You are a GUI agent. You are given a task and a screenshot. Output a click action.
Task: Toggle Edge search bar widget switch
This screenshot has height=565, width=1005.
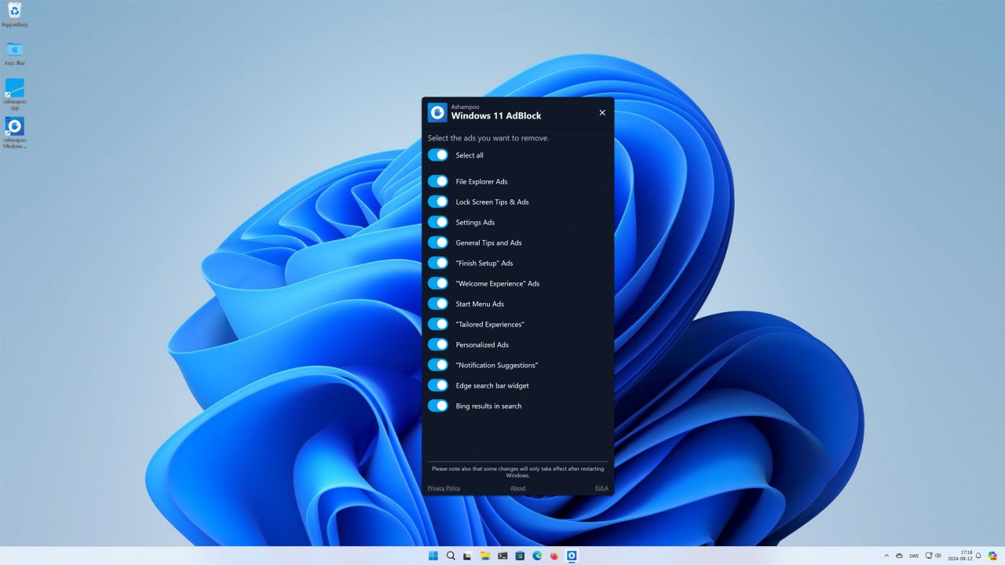[x=438, y=385]
